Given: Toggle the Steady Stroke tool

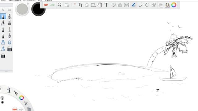Looking at the screenshot, I should click(x=133, y=5).
